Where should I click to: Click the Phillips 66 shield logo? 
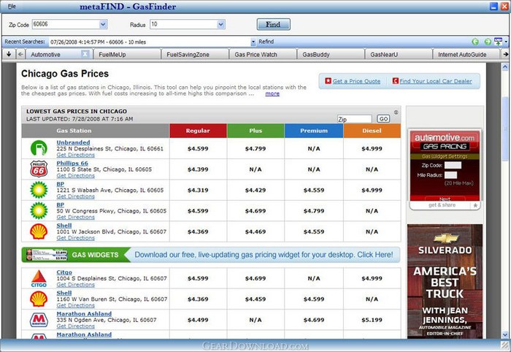39,169
